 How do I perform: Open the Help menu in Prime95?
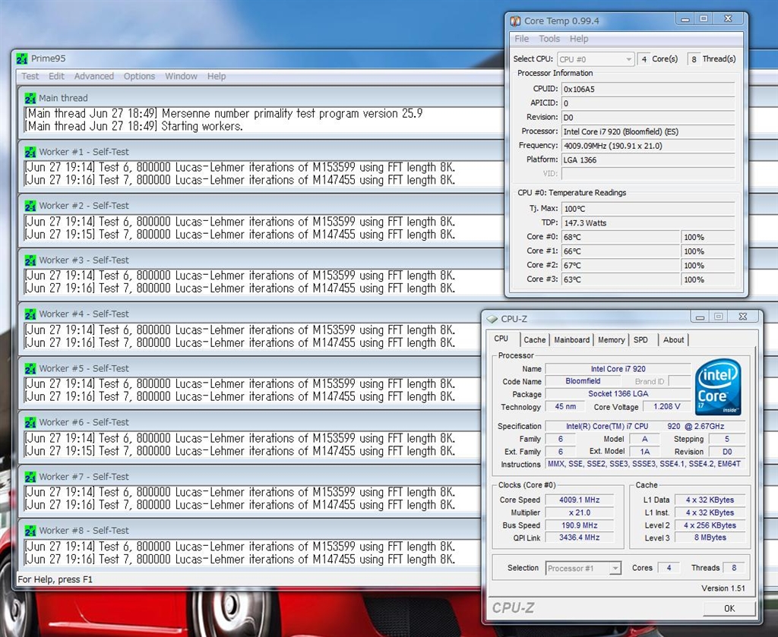coord(217,77)
